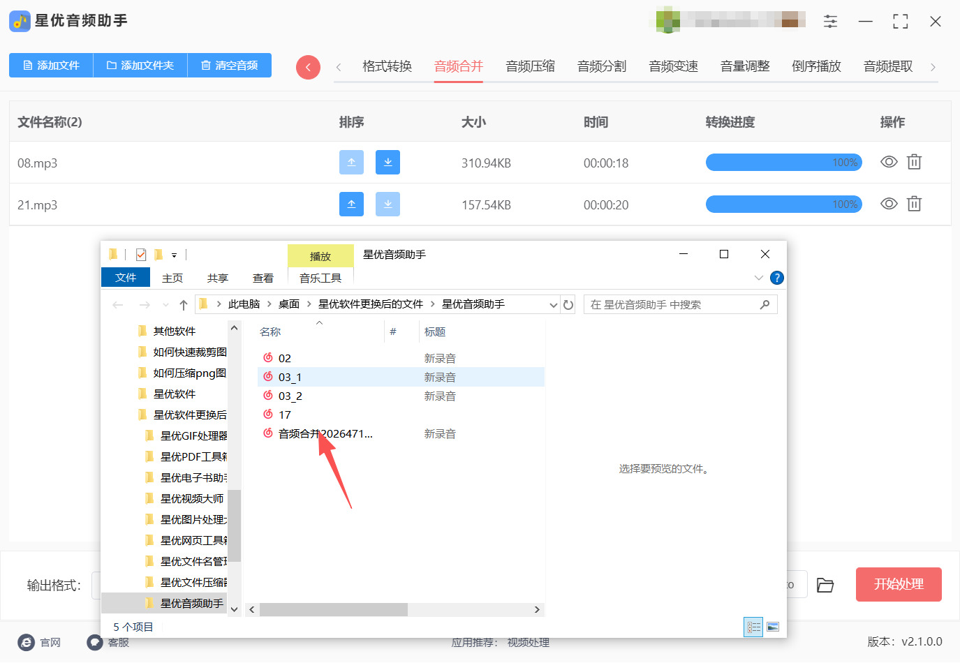Switch to the 音量调整 tab
This screenshot has height=663, width=960.
pos(745,66)
